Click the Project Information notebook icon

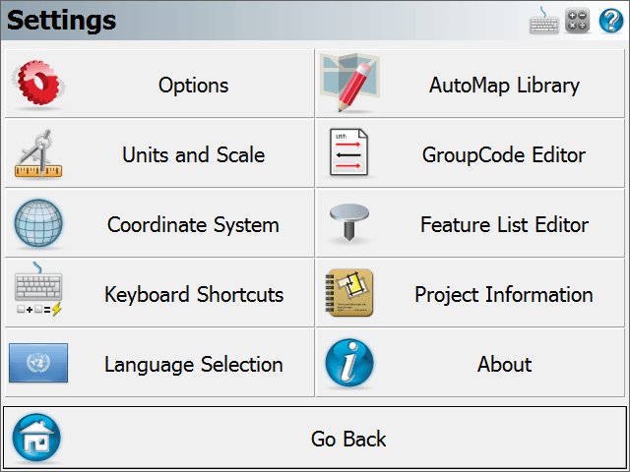(x=348, y=293)
